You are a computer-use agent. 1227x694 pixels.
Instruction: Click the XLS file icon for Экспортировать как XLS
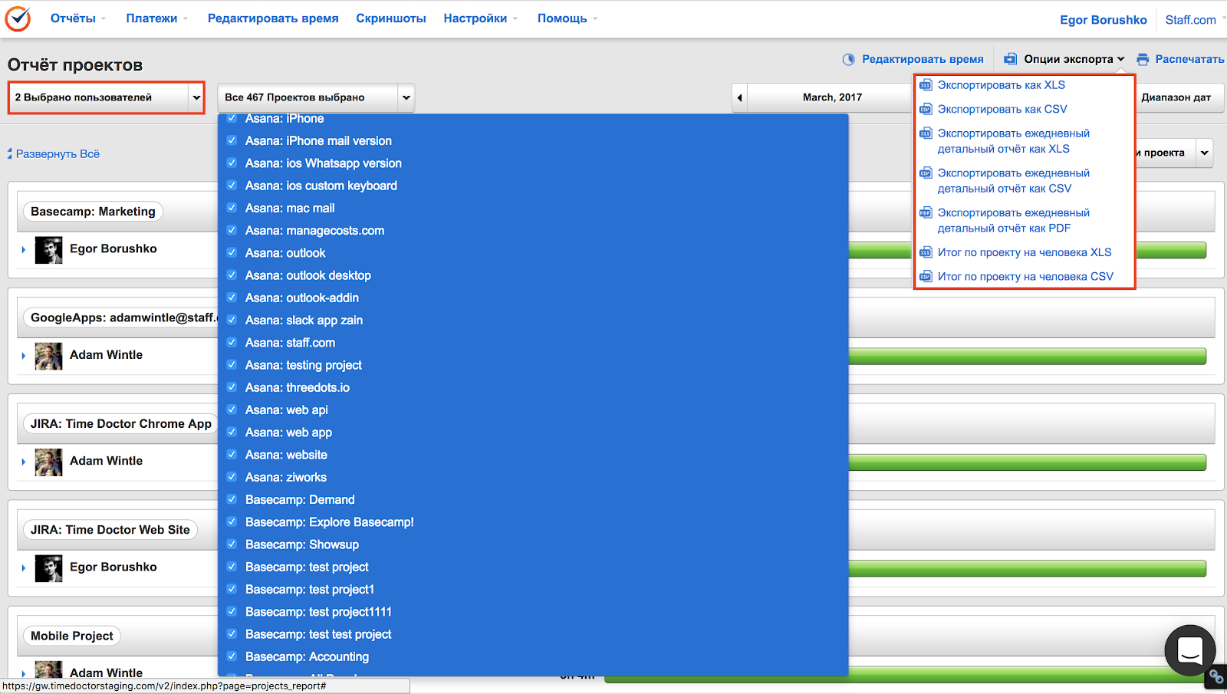(926, 85)
